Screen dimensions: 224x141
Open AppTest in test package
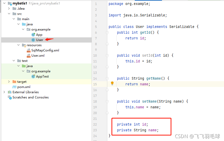point(42,77)
